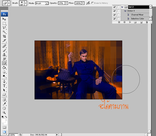This screenshot has width=156, height=136.
Task: Click the Opacity percentage field
Action: click(61, 3)
